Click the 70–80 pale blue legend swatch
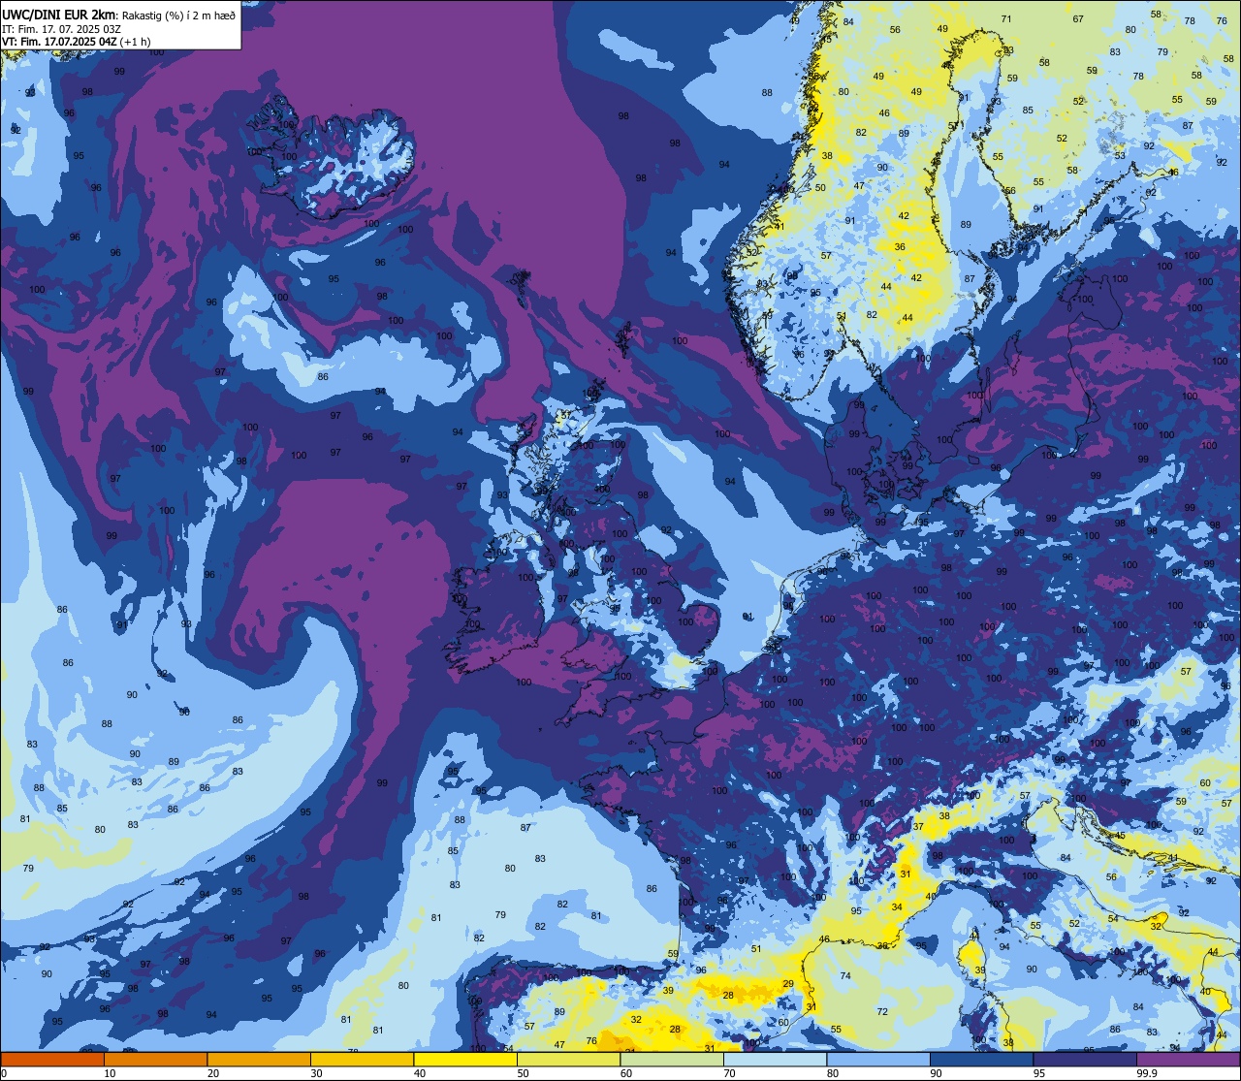This screenshot has height=1081, width=1241. coord(775,1060)
